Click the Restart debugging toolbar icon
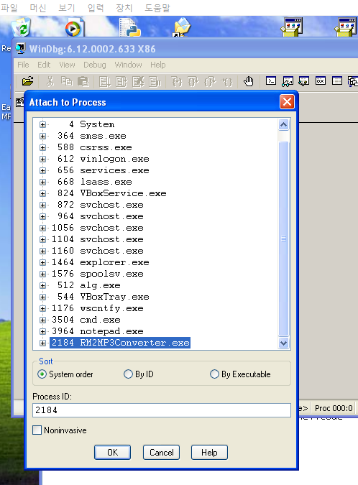This screenshot has height=485, width=358. tap(121, 82)
